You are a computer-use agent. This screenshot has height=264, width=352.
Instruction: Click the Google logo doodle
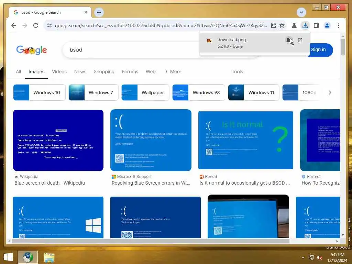(32, 50)
